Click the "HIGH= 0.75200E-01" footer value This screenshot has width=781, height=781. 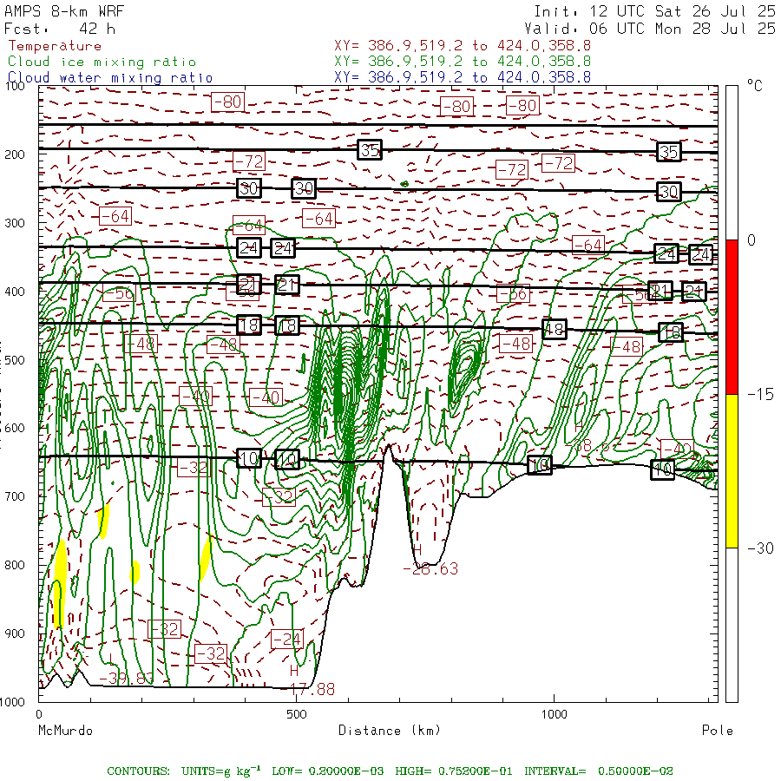(454, 771)
